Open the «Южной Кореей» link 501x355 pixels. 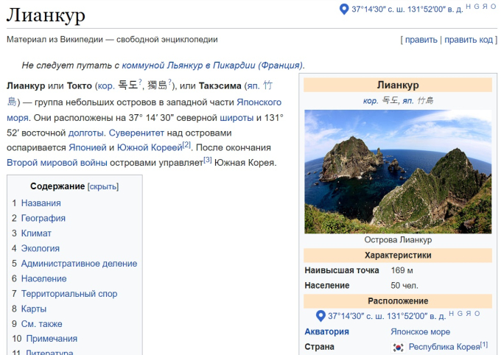(150, 147)
